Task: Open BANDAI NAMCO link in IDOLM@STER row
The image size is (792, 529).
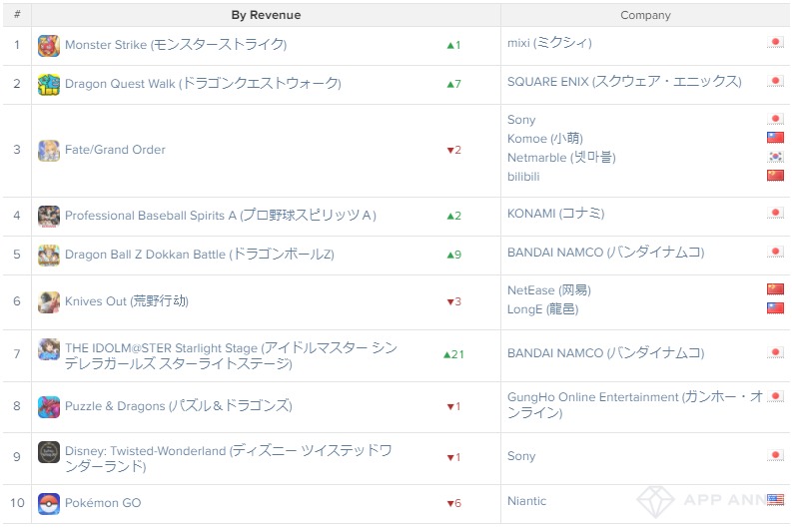Action: (x=605, y=353)
